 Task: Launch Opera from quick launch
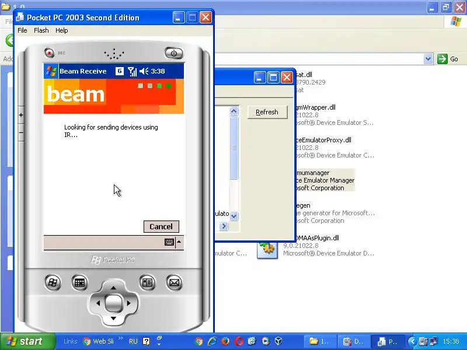tap(239, 341)
